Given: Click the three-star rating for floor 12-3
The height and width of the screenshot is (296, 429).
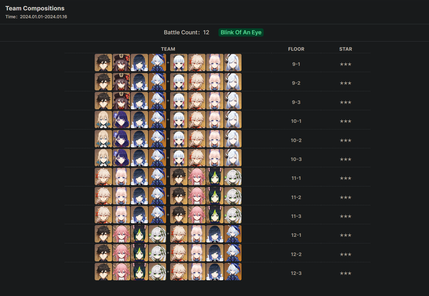Looking at the screenshot, I should pyautogui.click(x=346, y=273).
